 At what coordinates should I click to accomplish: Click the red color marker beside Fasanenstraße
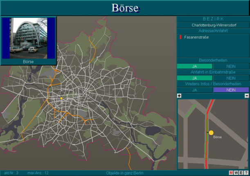click(x=180, y=37)
